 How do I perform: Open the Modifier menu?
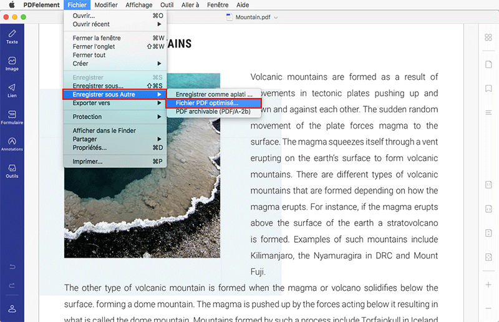point(106,5)
